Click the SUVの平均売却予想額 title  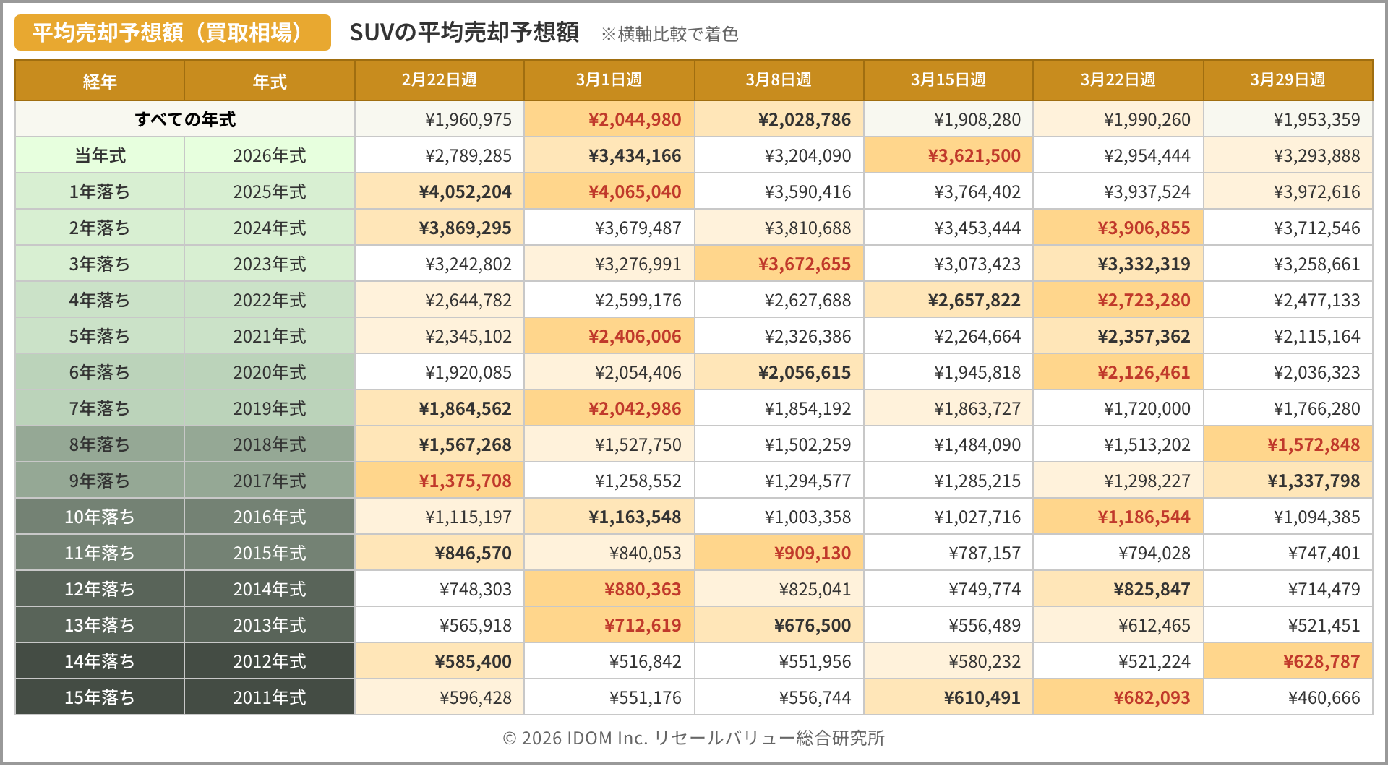coord(463,33)
